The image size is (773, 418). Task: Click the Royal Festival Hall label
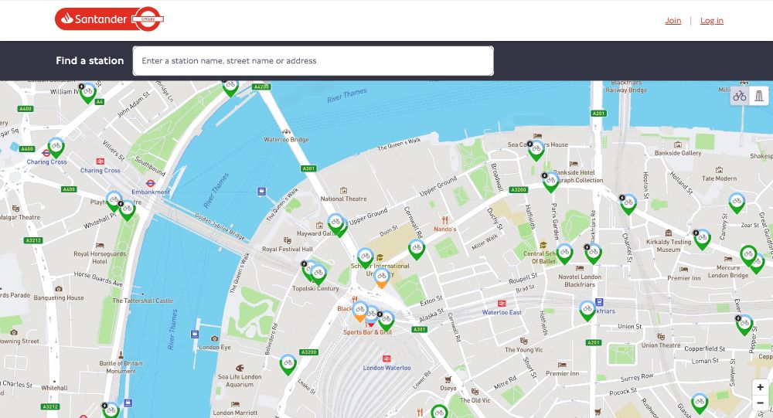(x=288, y=250)
